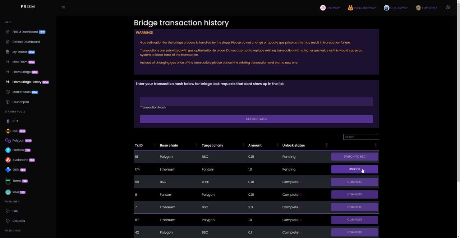The image size is (460, 238).
Task: Click the Tomo staking pool icon
Action: tap(8, 181)
